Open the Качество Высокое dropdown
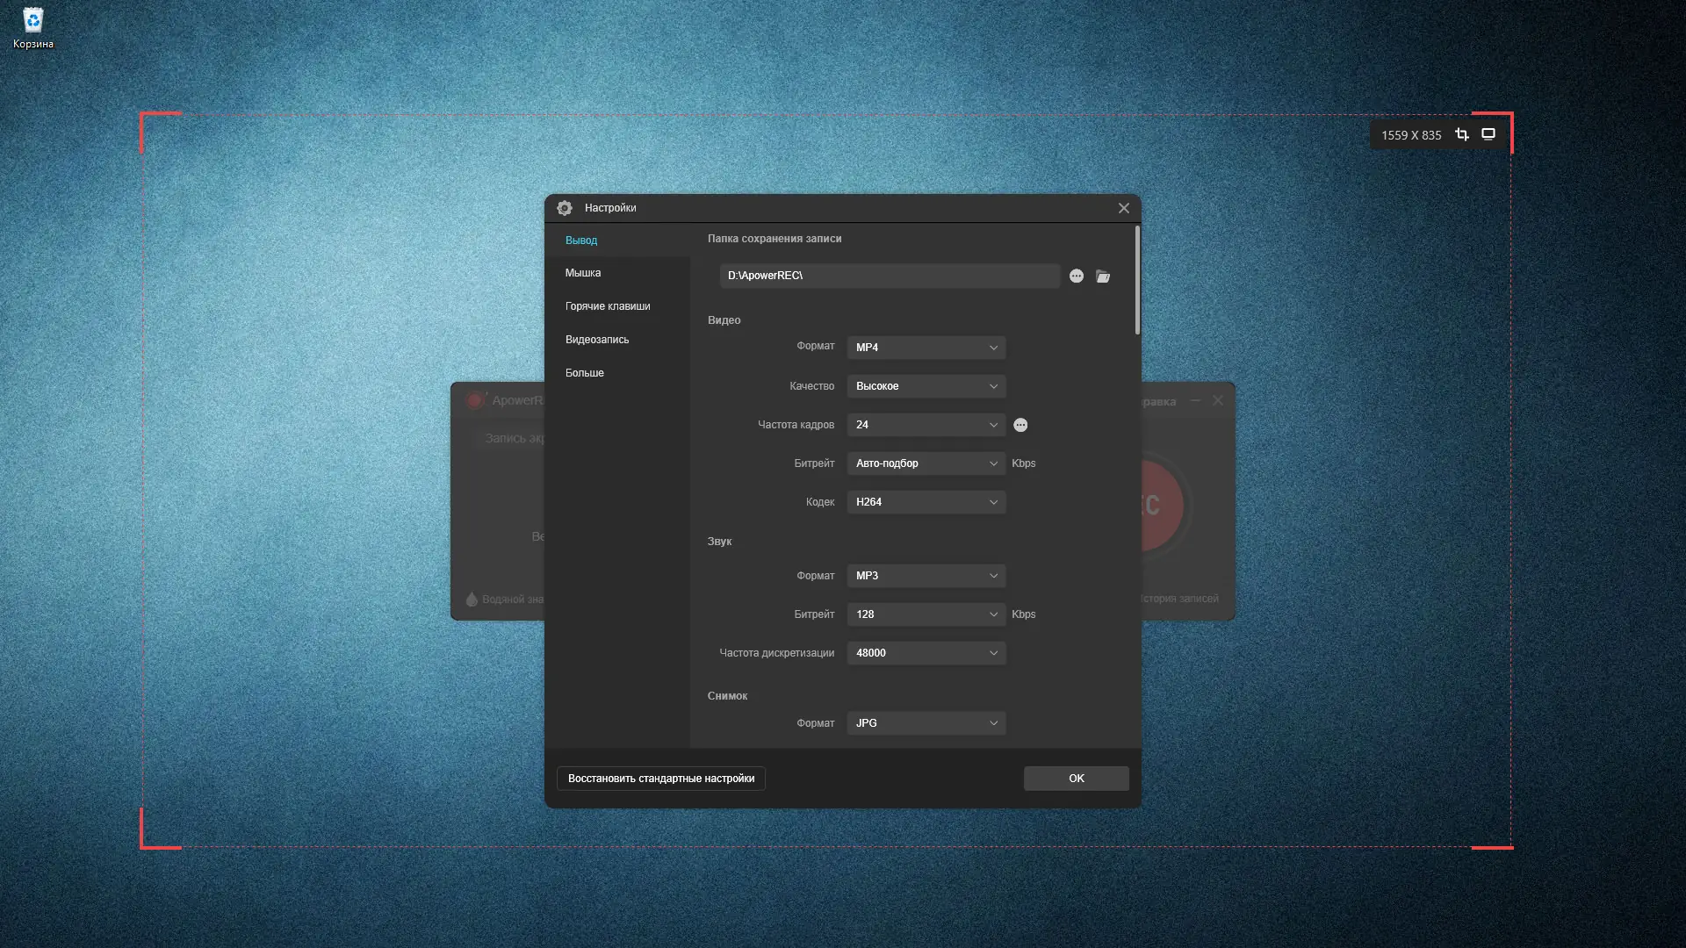Screen dimensions: 1686x948 coord(926,386)
